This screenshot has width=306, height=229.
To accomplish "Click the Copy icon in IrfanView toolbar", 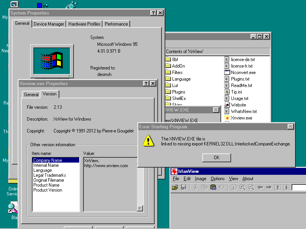I will (204, 187).
